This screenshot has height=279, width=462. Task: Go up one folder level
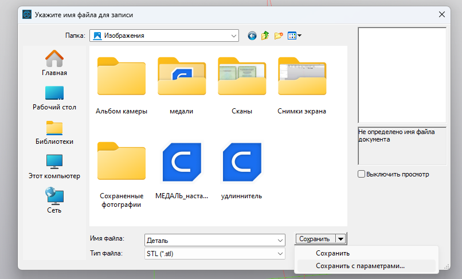pyautogui.click(x=265, y=36)
